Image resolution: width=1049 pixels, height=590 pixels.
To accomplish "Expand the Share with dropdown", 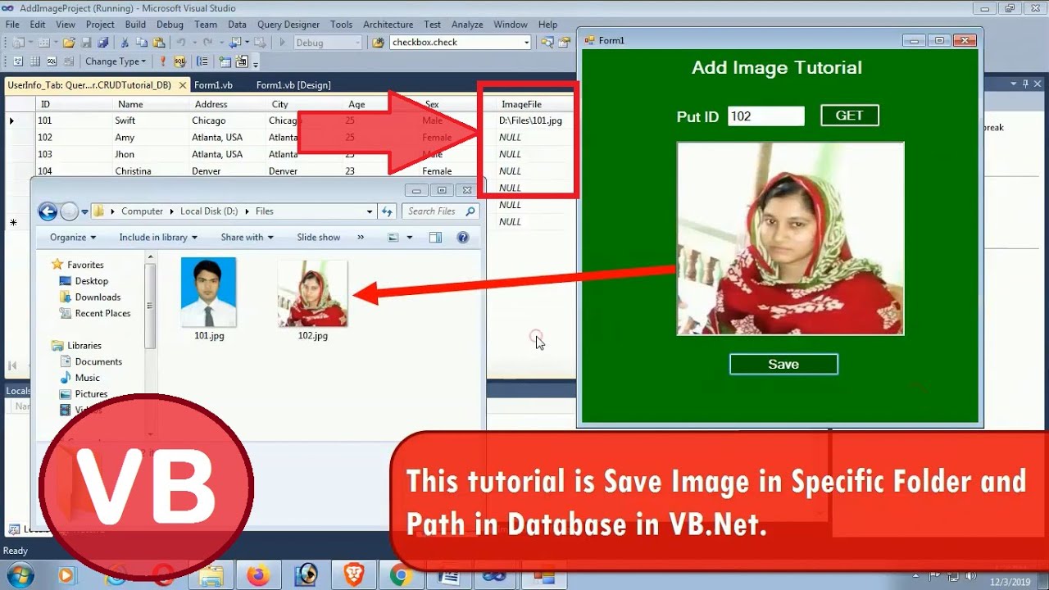I will tap(247, 238).
